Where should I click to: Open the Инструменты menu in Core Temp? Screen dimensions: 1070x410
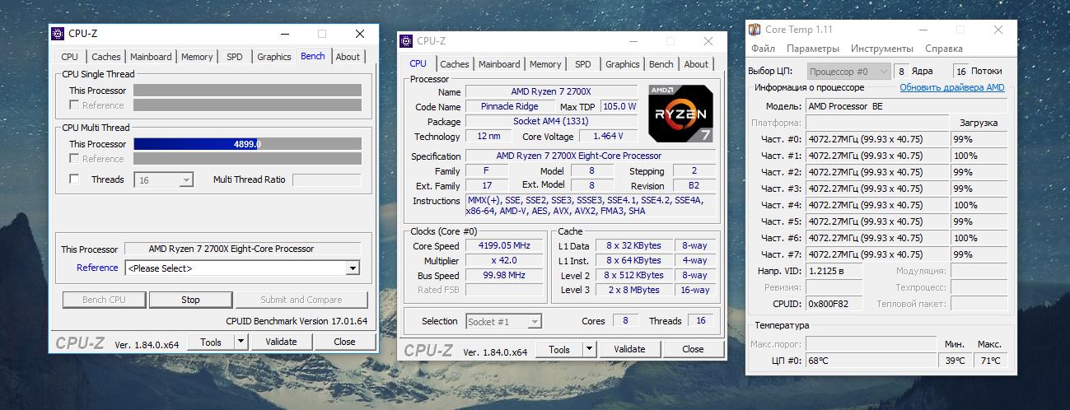(x=882, y=49)
